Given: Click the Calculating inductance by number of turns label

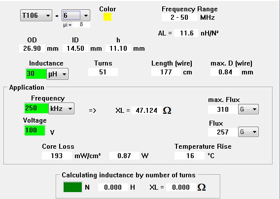Looking at the screenshot, I should 129,175.
